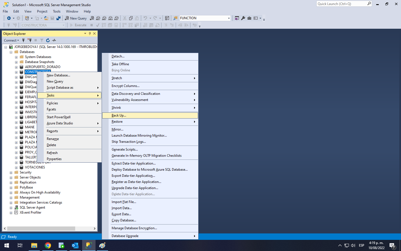401x251 pixels.
Task: Open the Tools menu
Action: click(x=57, y=11)
